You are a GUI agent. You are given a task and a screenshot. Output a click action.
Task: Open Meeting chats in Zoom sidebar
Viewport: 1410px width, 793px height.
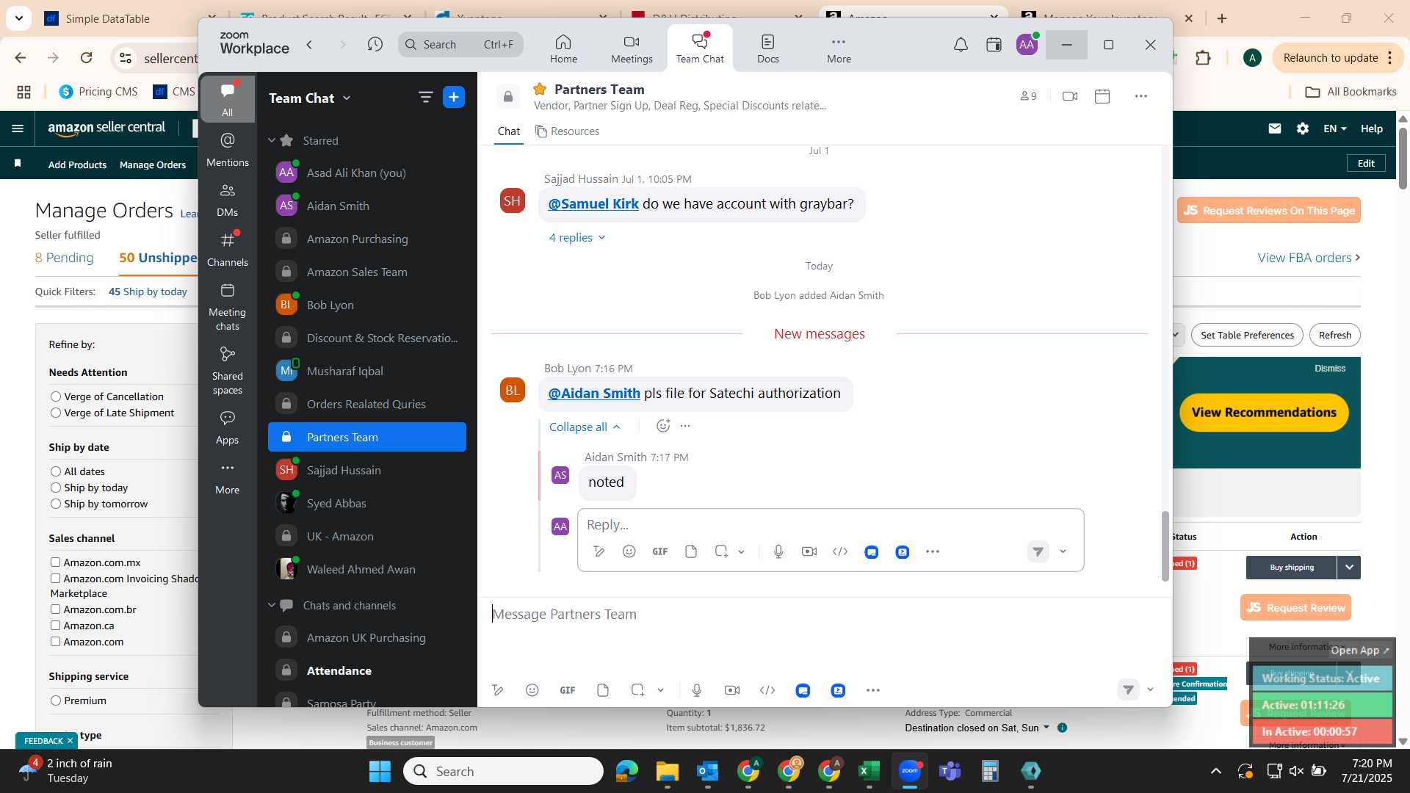click(228, 307)
